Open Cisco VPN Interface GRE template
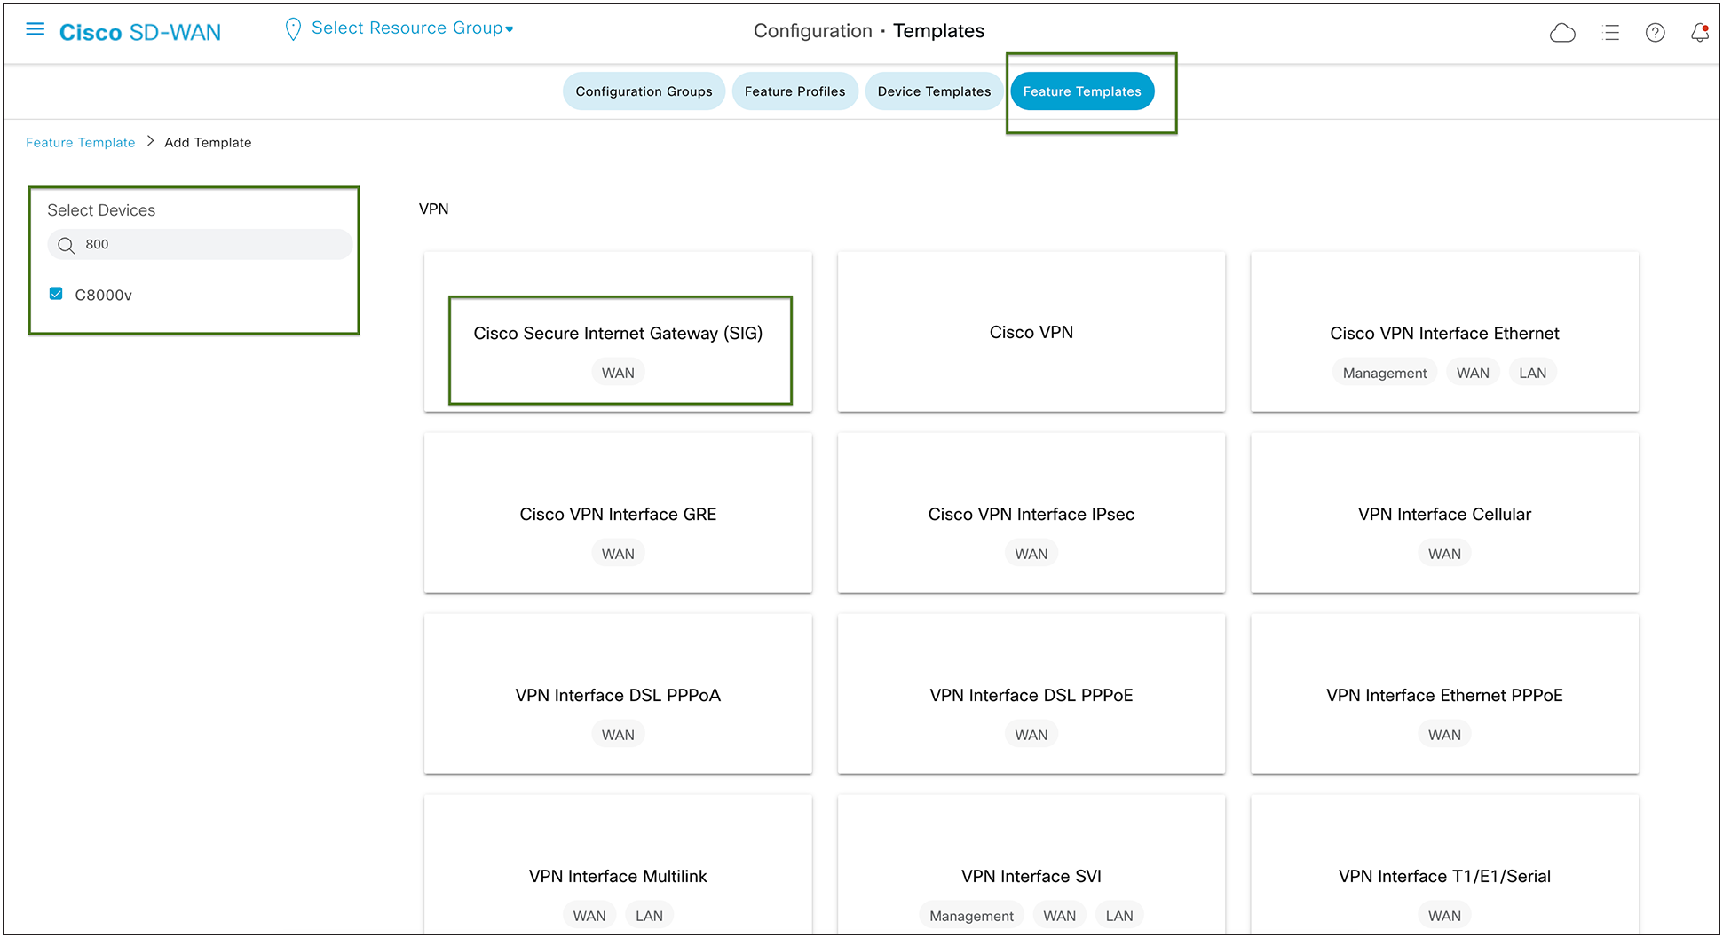 618,513
